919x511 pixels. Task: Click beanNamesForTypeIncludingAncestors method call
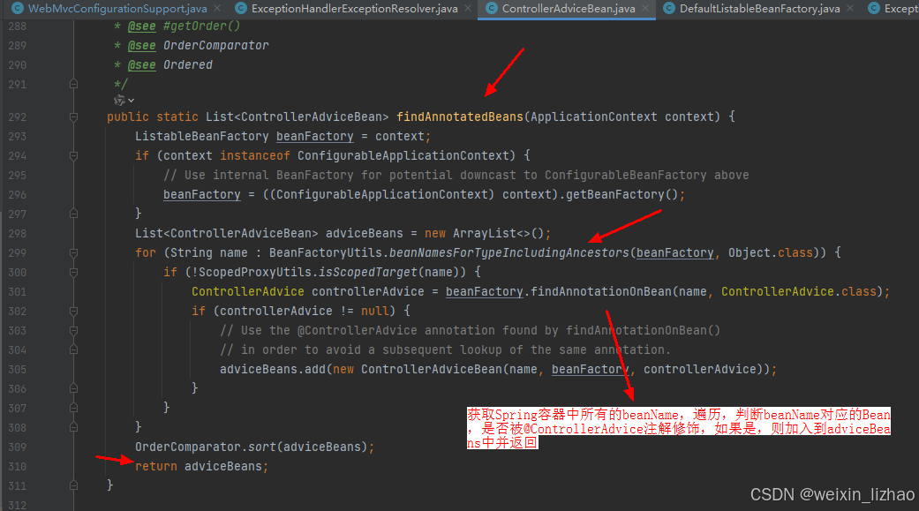tap(508, 253)
